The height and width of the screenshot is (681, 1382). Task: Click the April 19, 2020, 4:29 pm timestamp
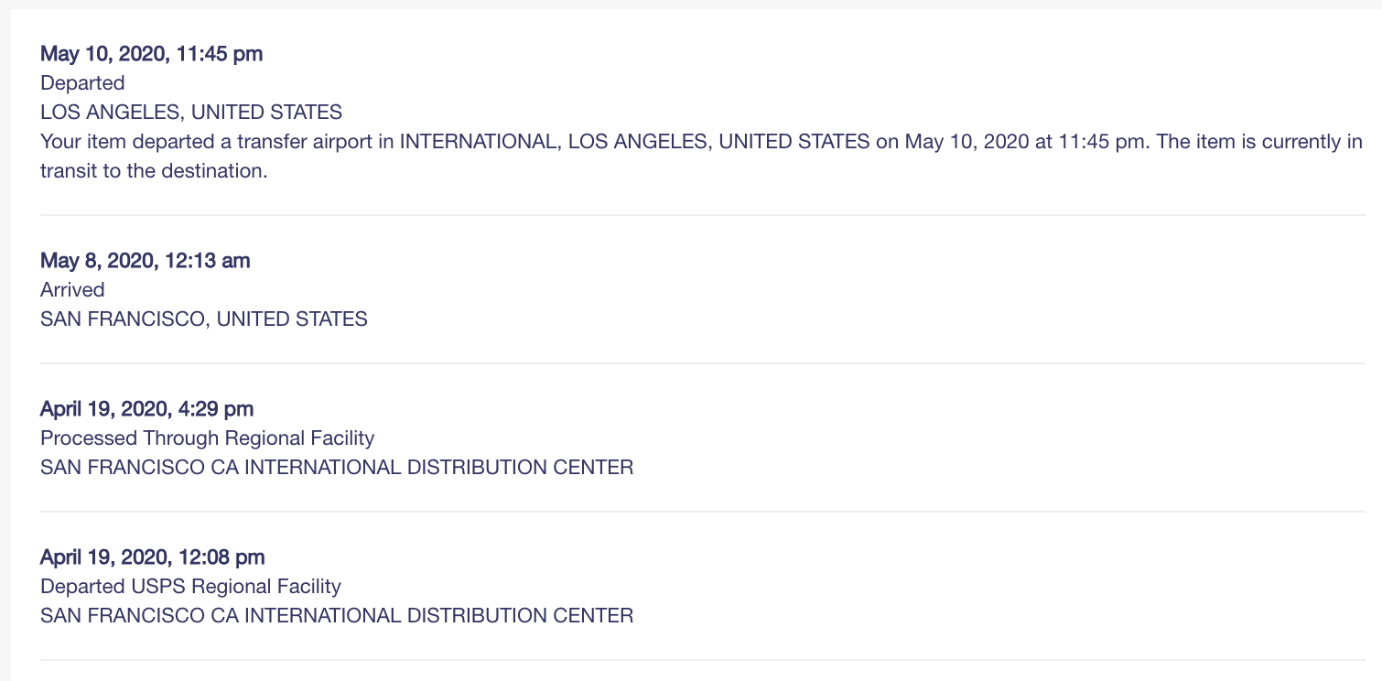point(147,409)
